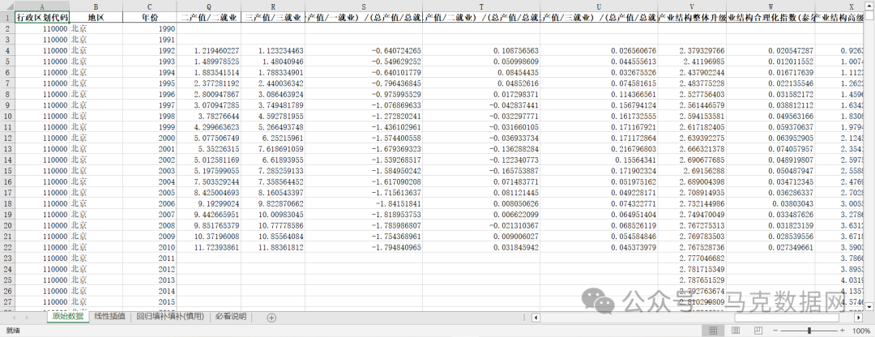875x337 pixels.
Task: Switch to Page Break Preview view
Action: [758, 331]
